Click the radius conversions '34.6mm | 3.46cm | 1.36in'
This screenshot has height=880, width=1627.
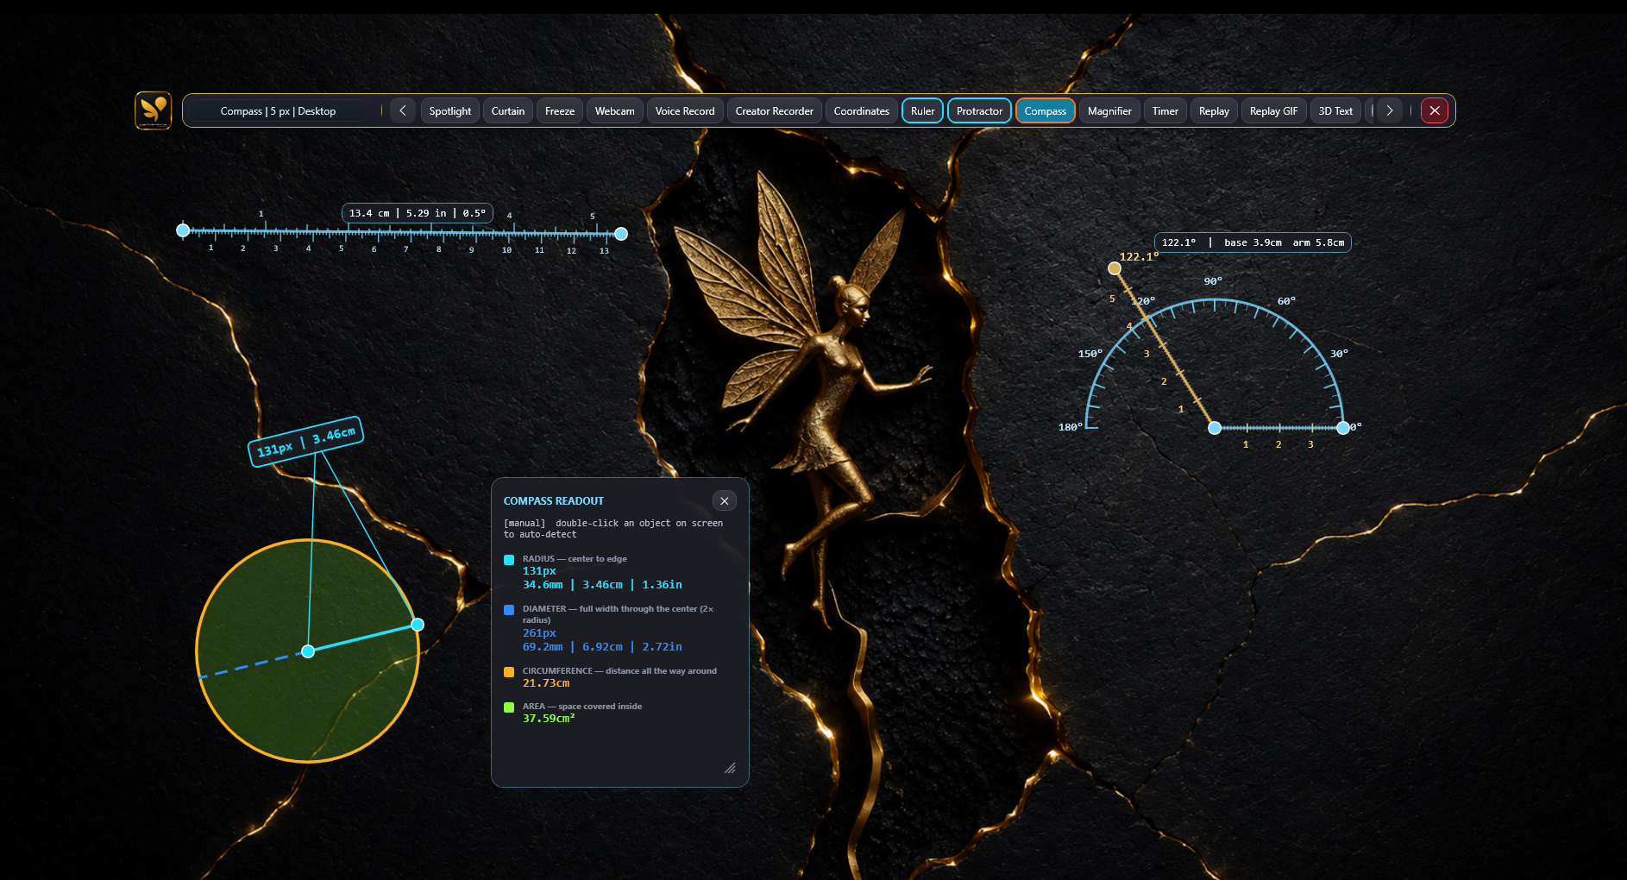(x=602, y=585)
